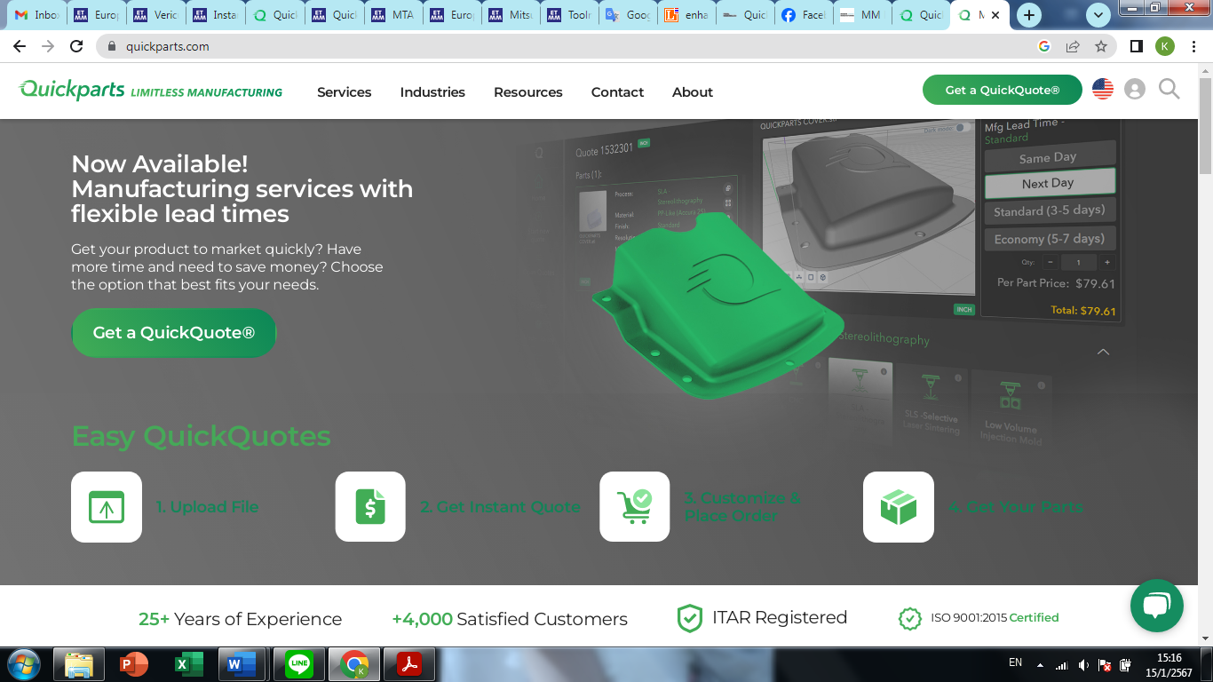Click the hero Get a QuickQuote button

(x=174, y=333)
